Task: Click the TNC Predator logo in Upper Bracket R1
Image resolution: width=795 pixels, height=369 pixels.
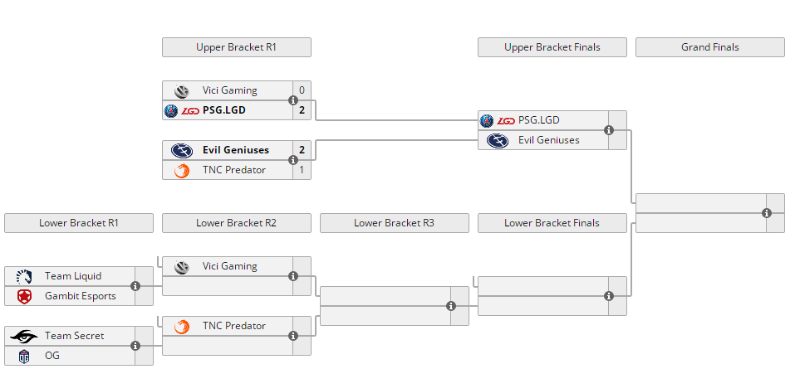Action: (182, 170)
